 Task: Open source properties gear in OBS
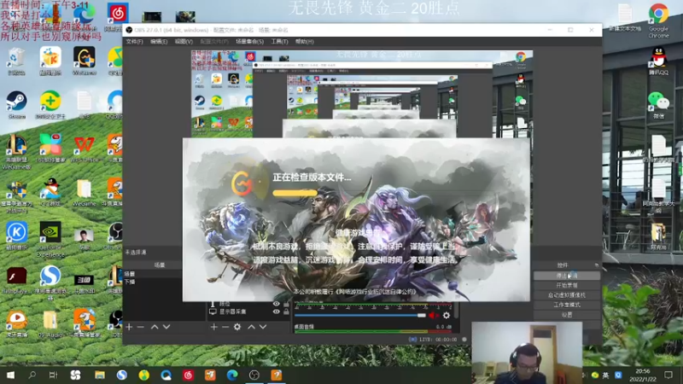(237, 327)
